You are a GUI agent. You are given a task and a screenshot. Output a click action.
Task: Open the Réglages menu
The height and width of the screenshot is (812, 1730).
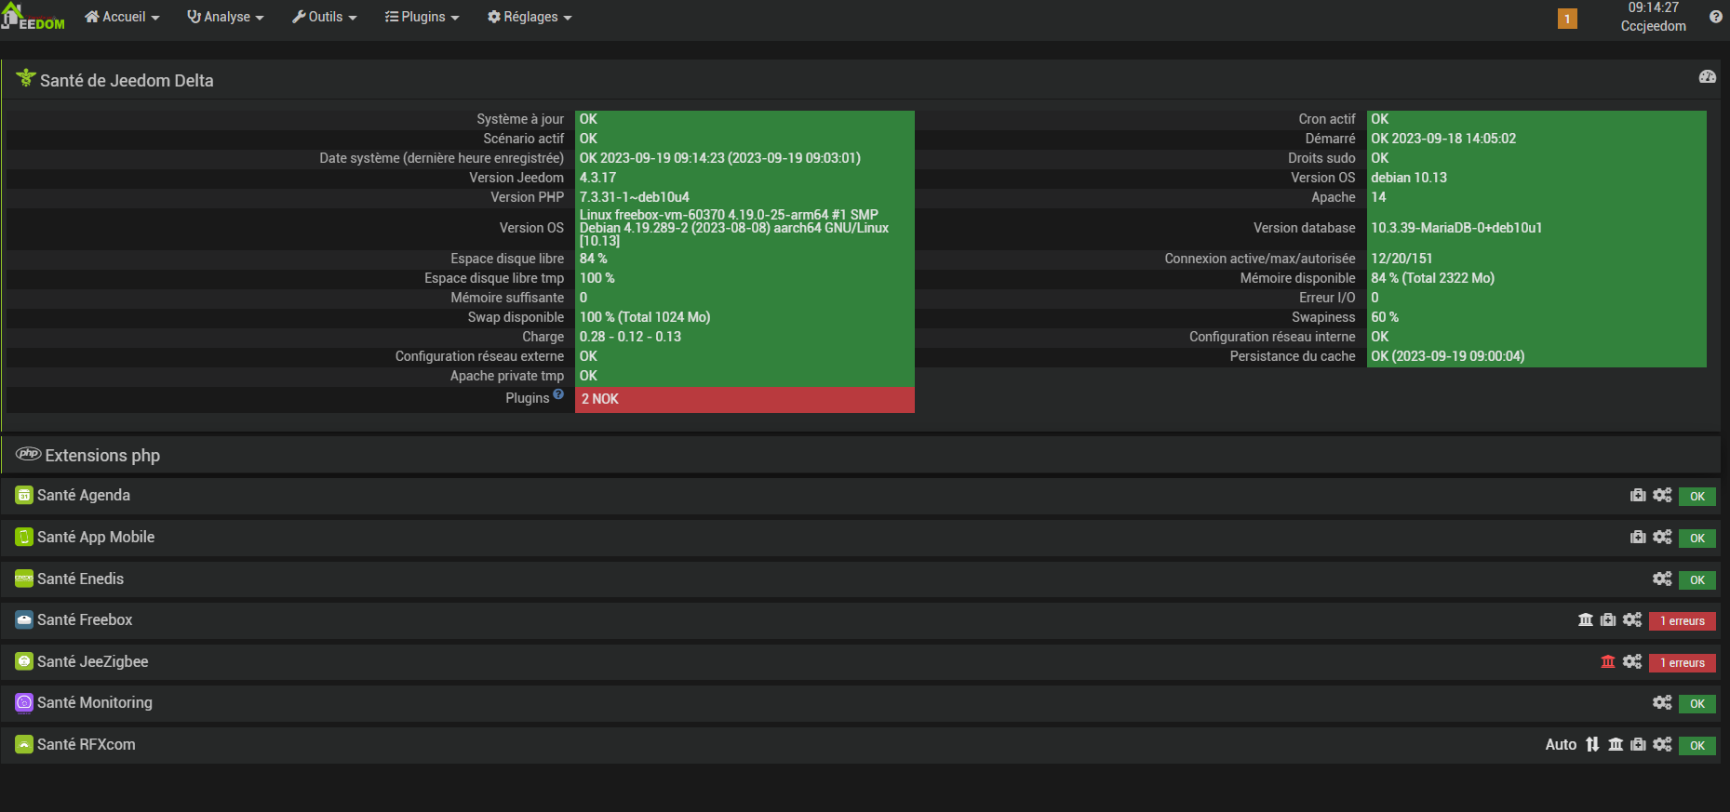pos(530,17)
